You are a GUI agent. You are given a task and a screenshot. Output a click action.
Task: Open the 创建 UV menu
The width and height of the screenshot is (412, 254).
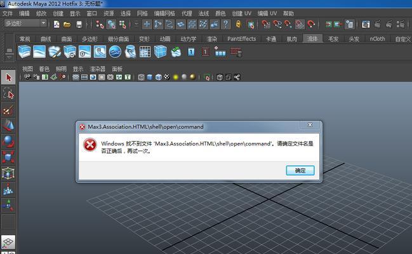tap(242, 13)
